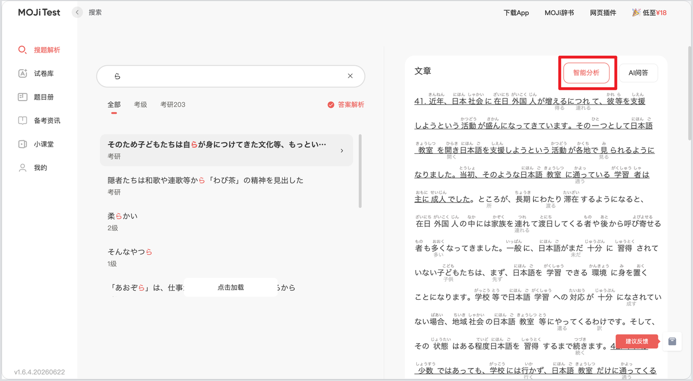Click the back arrow beside 搜索
Screen dimensions: 693x381
[77, 12]
